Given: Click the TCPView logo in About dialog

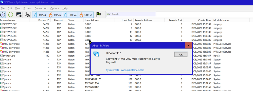Looking at the screenshot, I should pos(96,54).
